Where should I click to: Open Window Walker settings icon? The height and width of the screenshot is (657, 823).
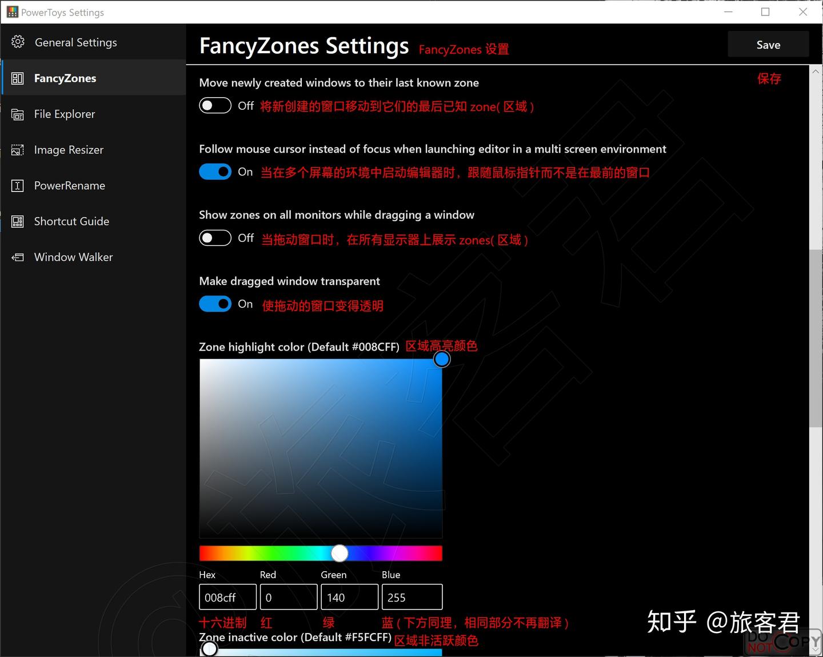click(18, 257)
